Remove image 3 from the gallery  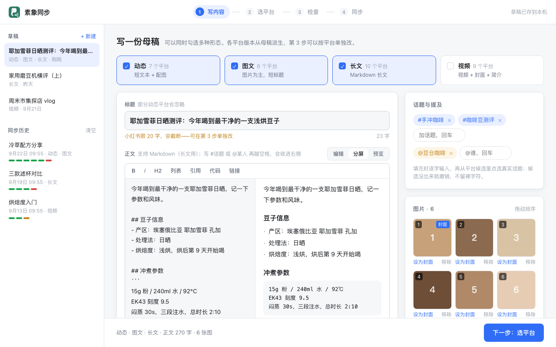point(530,262)
